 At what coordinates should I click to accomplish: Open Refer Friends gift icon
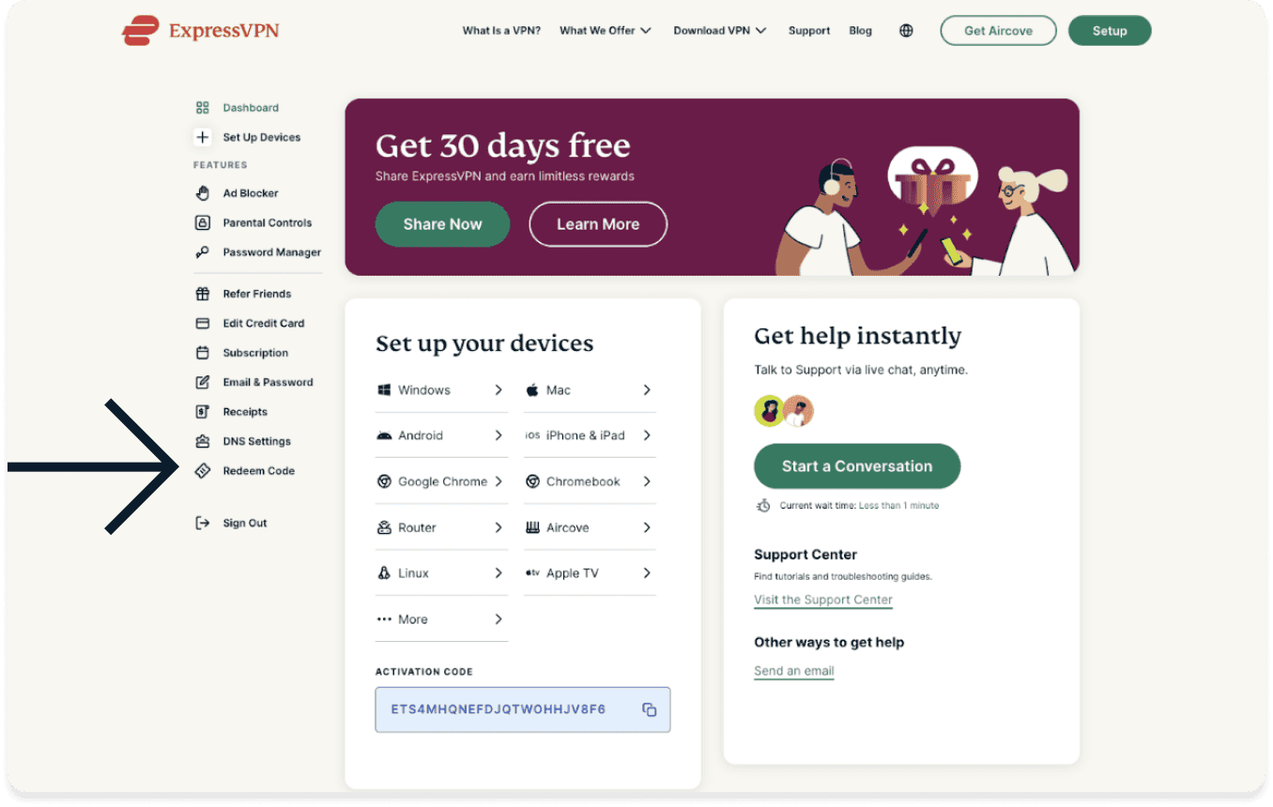coord(202,294)
